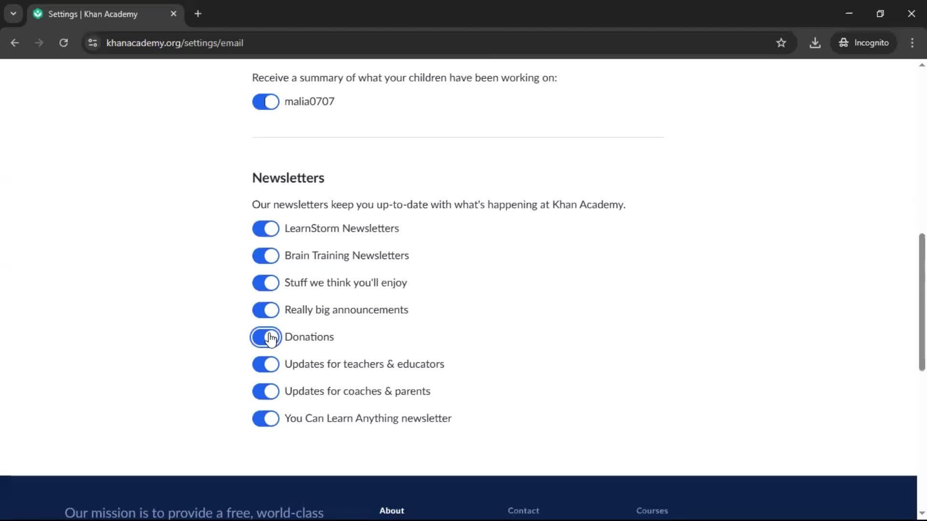Turn off Stuff we think you'll enjoy
The height and width of the screenshot is (521, 927).
(266, 283)
